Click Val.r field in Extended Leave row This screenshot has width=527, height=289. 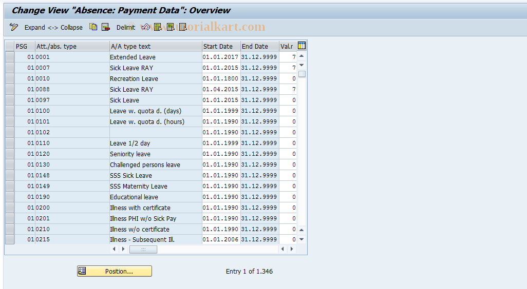pyautogui.click(x=288, y=57)
